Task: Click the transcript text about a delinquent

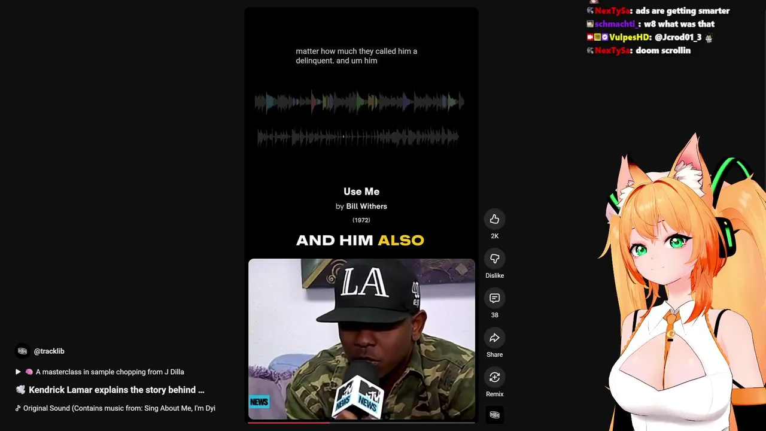Action: [x=357, y=56]
